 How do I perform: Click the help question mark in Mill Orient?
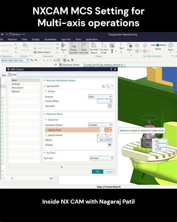(x=111, y=69)
